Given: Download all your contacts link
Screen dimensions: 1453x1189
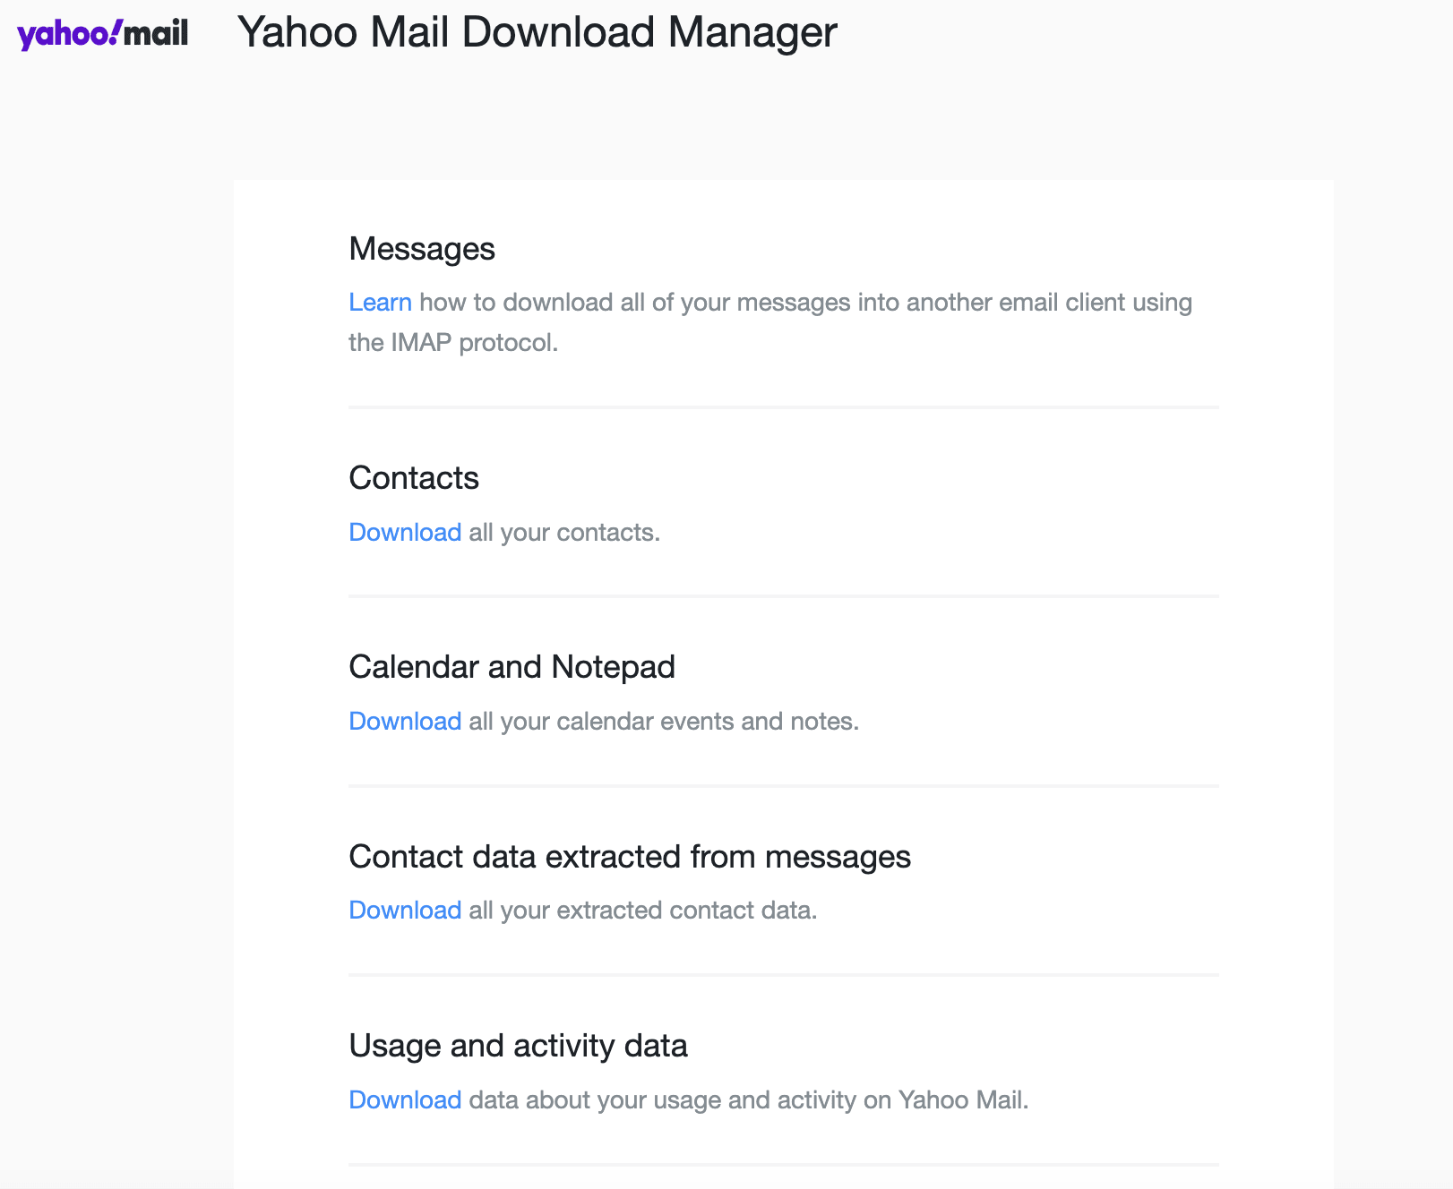Looking at the screenshot, I should (405, 533).
